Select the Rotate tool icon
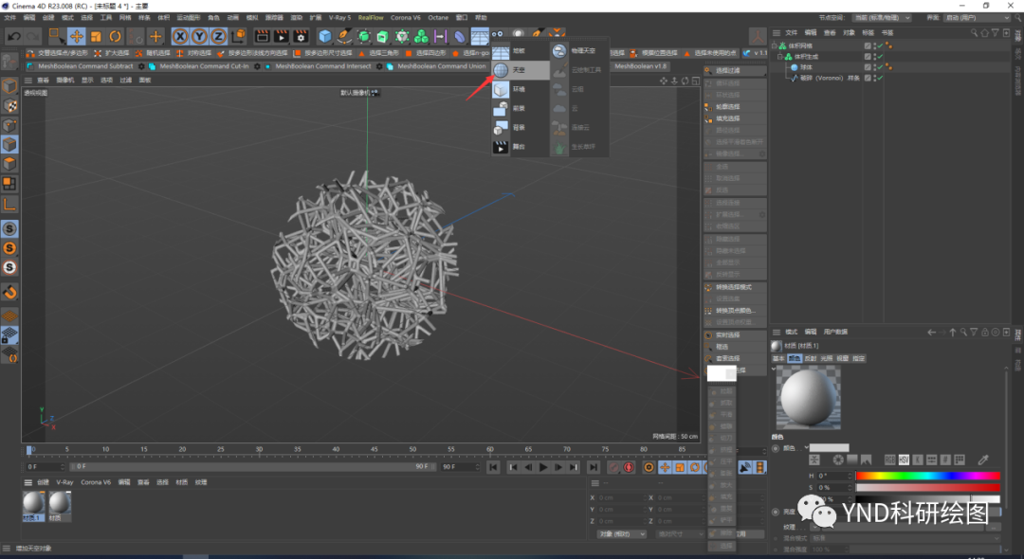 (115, 37)
